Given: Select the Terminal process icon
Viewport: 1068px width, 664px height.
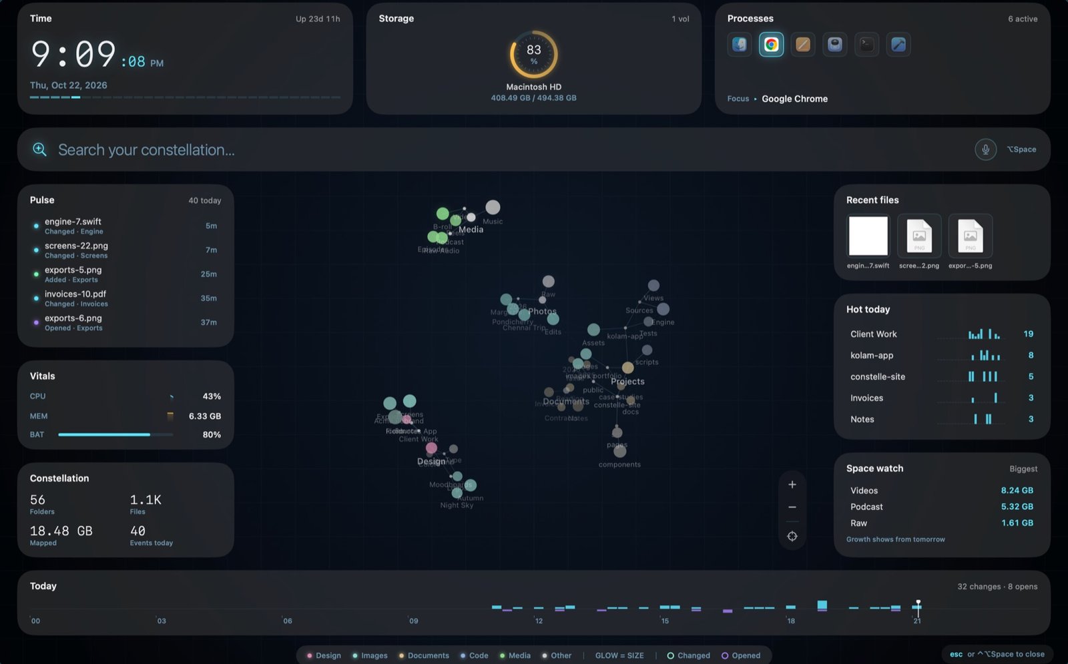Looking at the screenshot, I should [x=866, y=45].
